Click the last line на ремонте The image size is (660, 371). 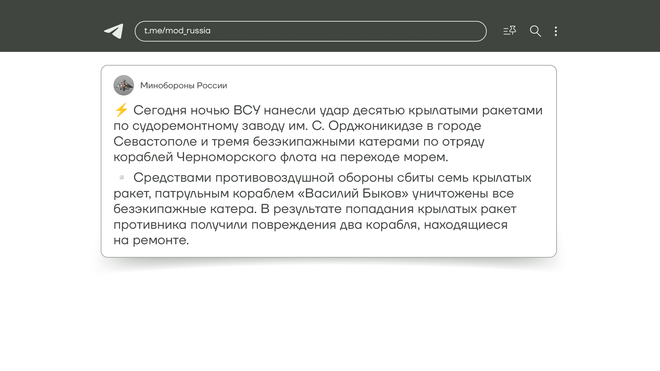151,240
